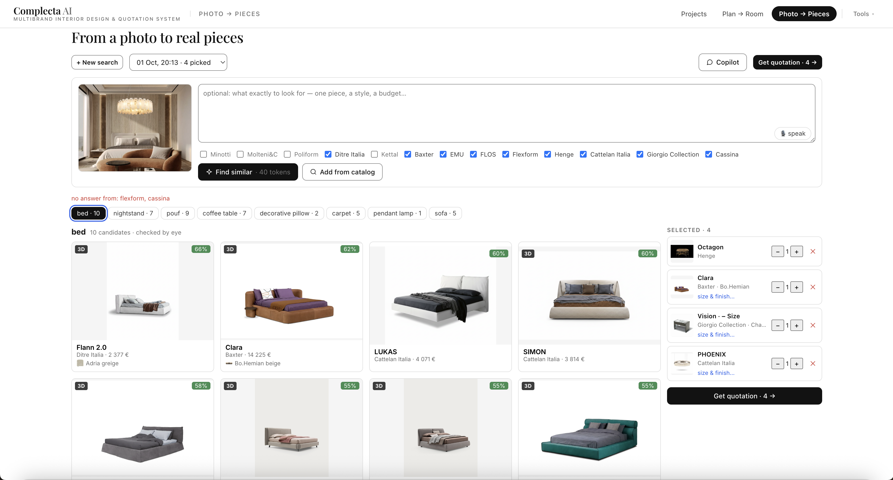Uncheck the FLOS brand

pos(473,154)
